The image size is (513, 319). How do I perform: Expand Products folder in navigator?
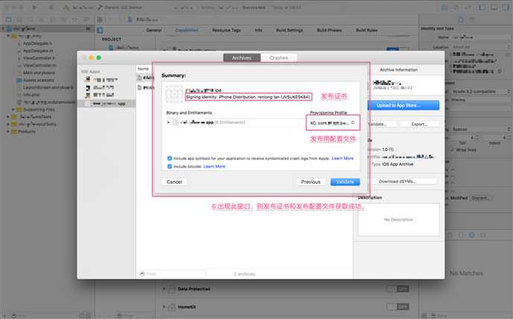tap(8, 132)
